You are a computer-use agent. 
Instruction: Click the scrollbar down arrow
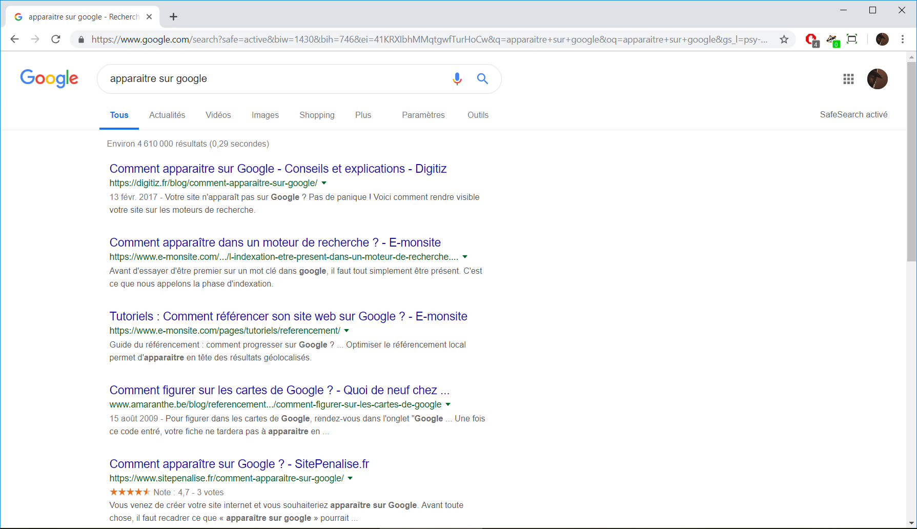911,523
